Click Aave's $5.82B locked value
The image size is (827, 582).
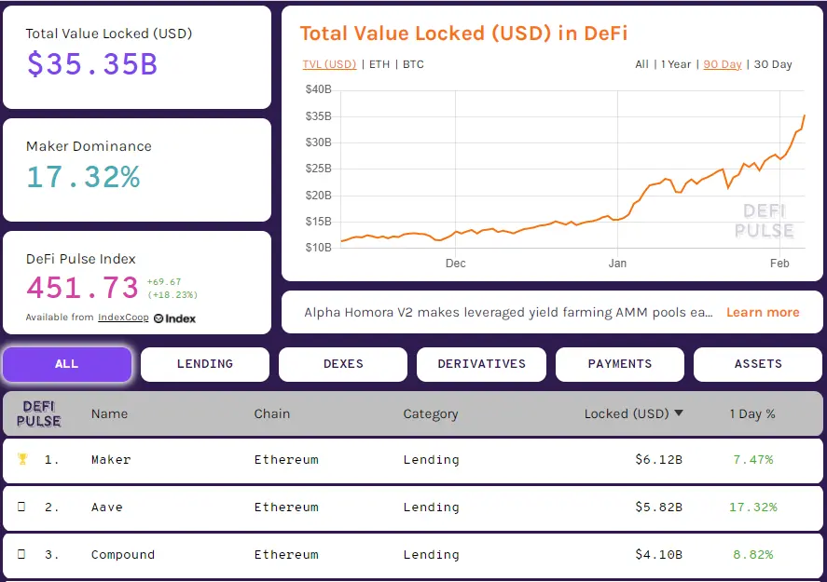(x=659, y=508)
